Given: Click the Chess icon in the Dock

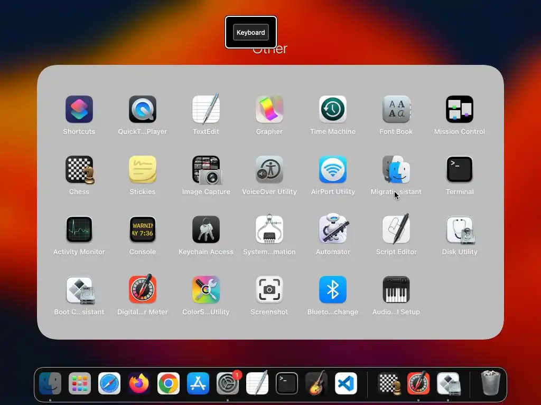Looking at the screenshot, I should pos(389,383).
